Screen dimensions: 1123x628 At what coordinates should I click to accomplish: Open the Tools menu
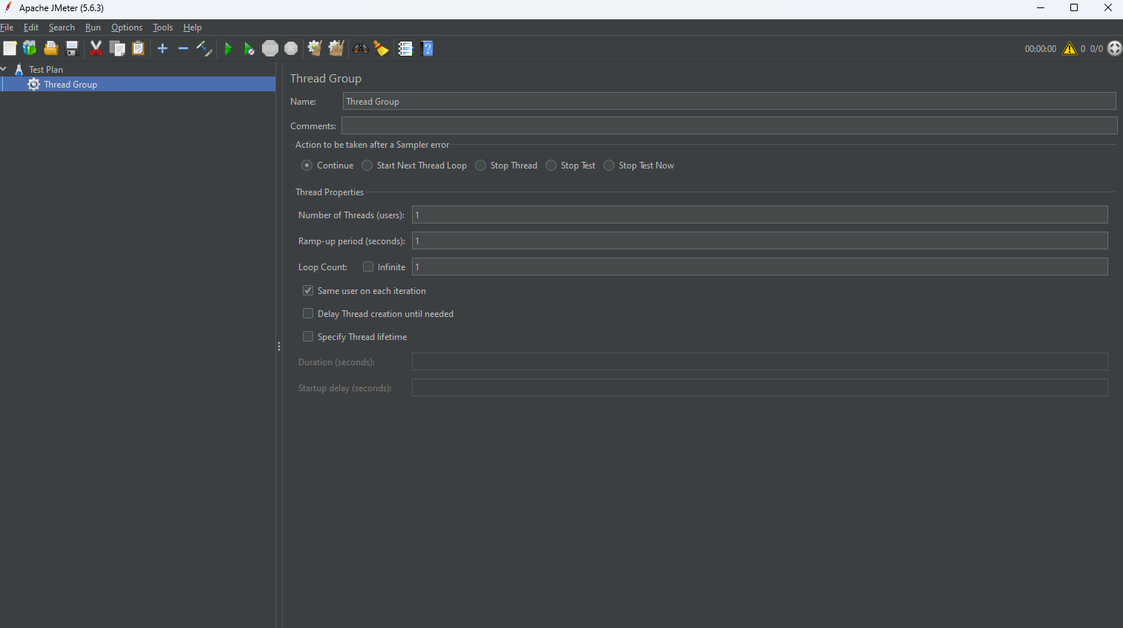[163, 27]
